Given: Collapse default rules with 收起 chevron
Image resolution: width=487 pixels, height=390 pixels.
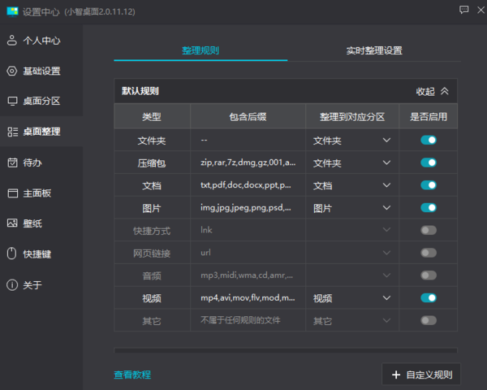Looking at the screenshot, I should pos(443,92).
